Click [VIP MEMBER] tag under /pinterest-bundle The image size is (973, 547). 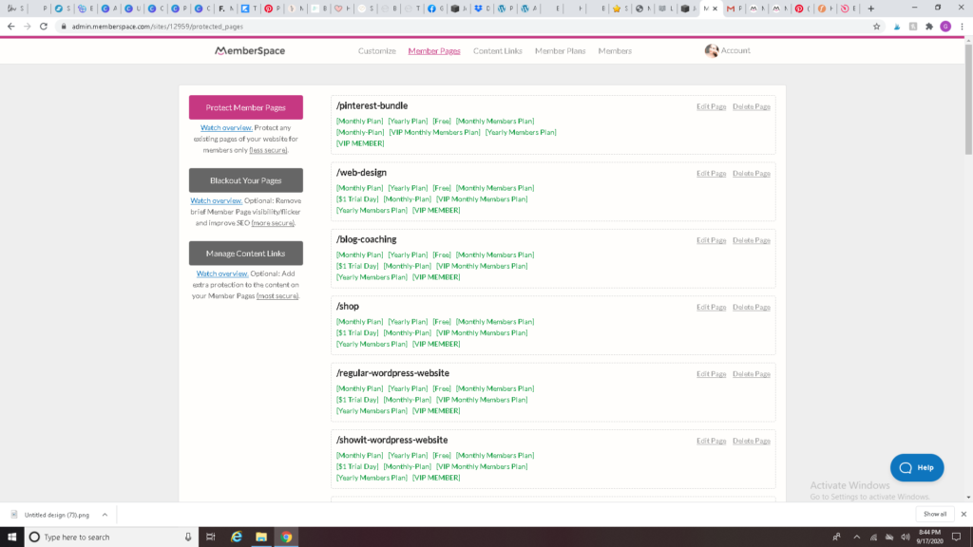pyautogui.click(x=360, y=143)
